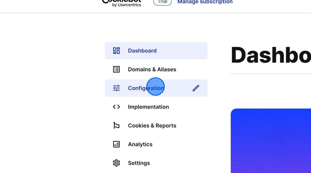Screen dimensions: 311x173
Task: Open Settings via the gear icon
Action: [x=116, y=163]
